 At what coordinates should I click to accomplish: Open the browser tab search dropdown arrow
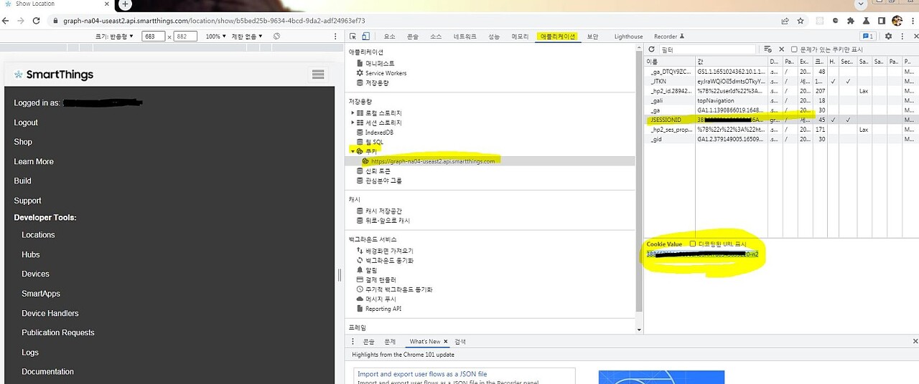861,4
